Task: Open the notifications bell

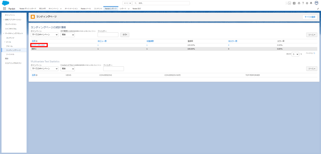Action: [311, 3]
